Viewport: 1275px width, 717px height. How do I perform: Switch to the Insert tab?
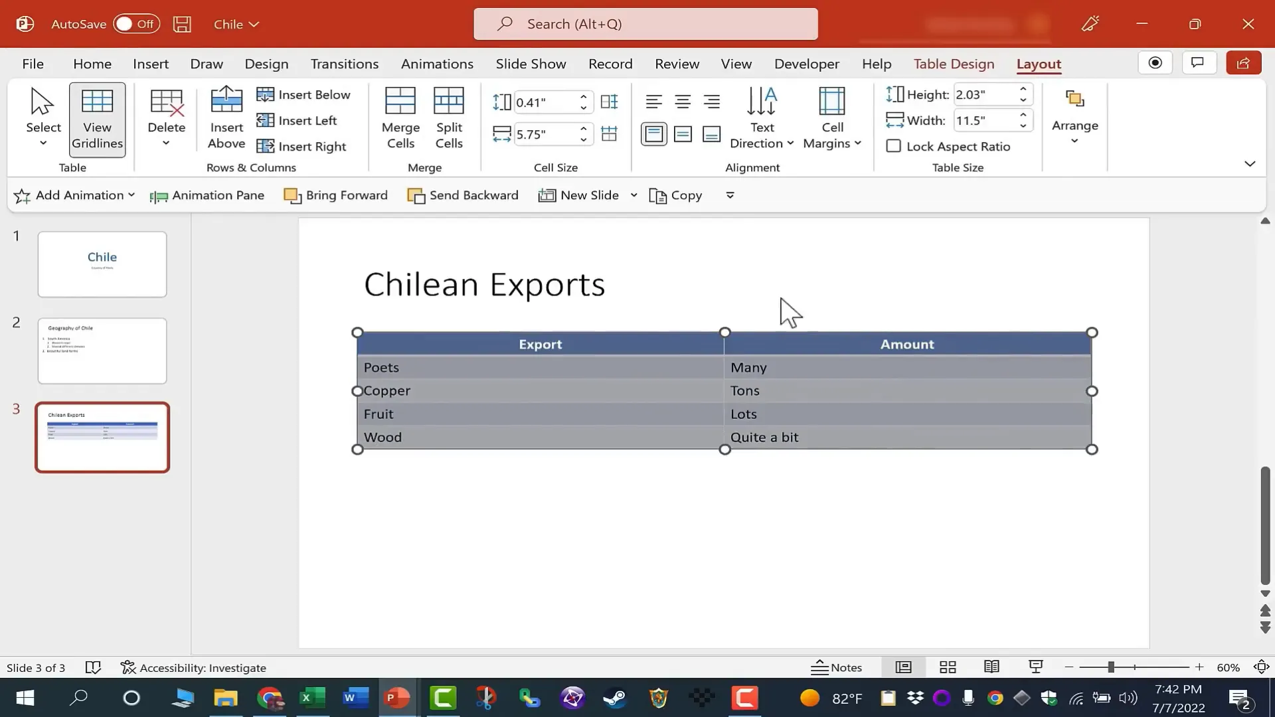pyautogui.click(x=151, y=64)
